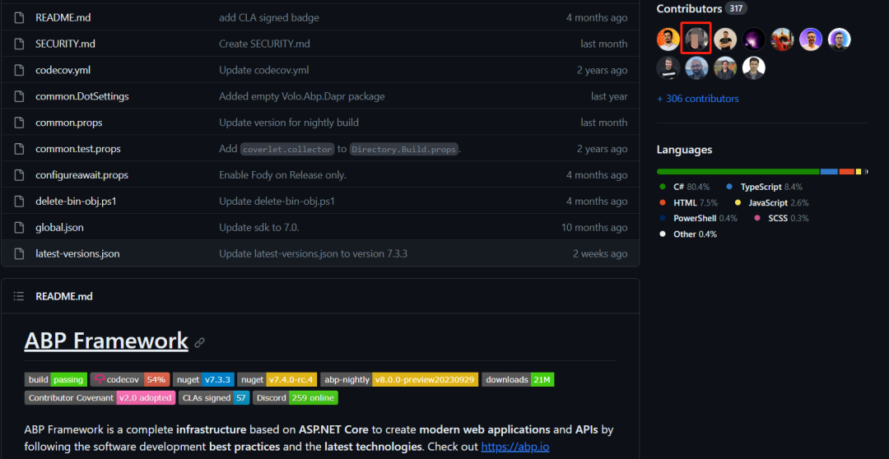The image size is (889, 459).
Task: Click the ABP Framework heading
Action: (106, 341)
